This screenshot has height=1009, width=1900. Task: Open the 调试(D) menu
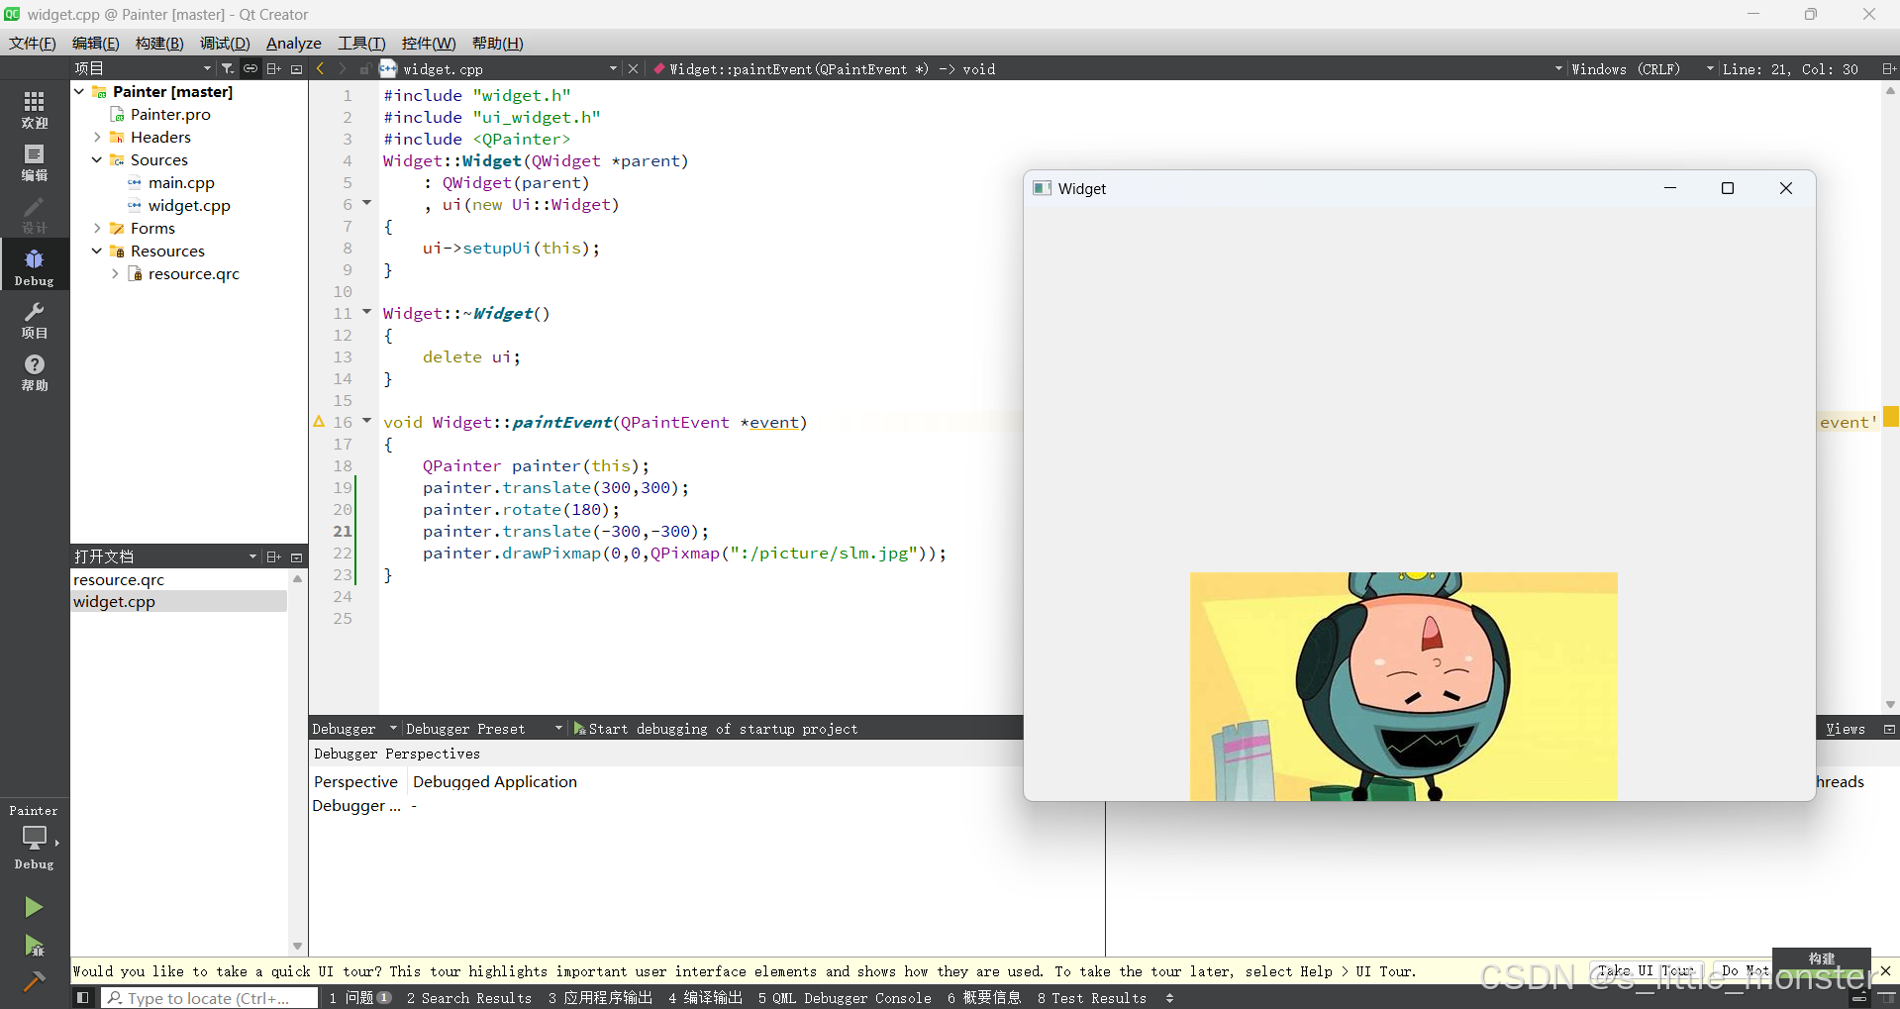tap(225, 43)
